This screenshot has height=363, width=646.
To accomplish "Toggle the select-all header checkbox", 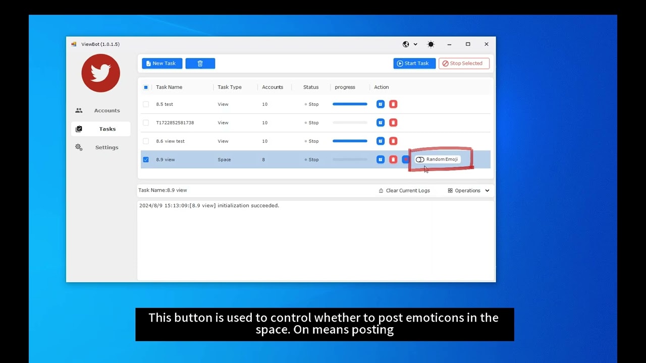I will (x=146, y=87).
